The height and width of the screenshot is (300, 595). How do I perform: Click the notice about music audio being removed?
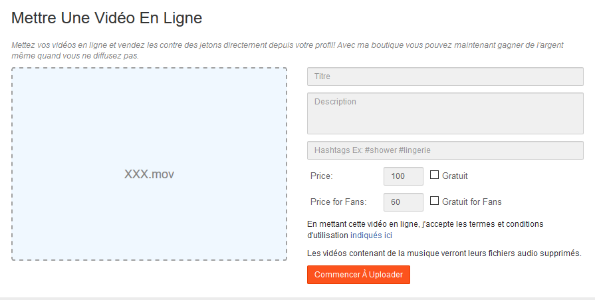pos(444,253)
